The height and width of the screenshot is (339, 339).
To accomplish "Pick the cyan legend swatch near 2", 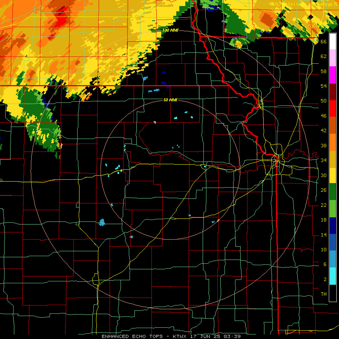I will [x=333, y=276].
